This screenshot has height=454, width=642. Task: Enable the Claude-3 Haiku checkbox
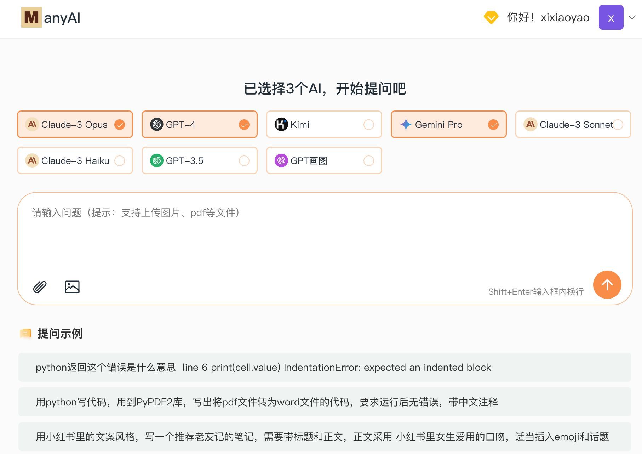(x=120, y=161)
